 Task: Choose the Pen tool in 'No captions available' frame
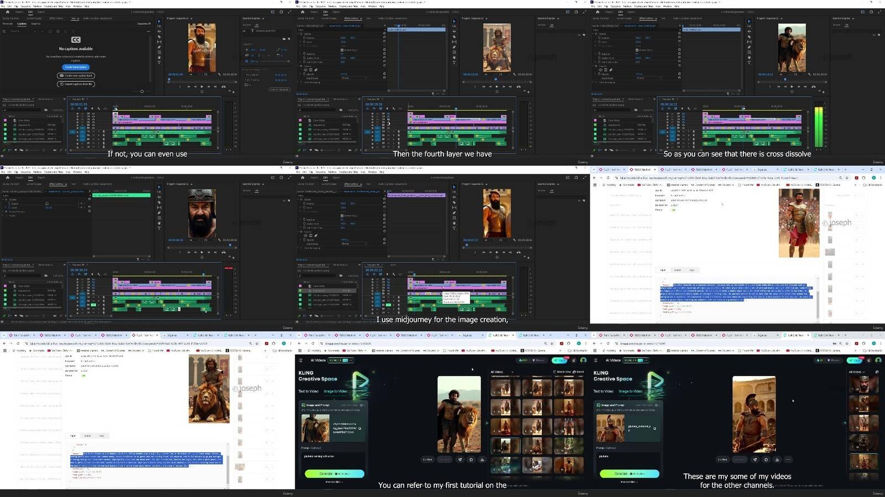click(159, 47)
